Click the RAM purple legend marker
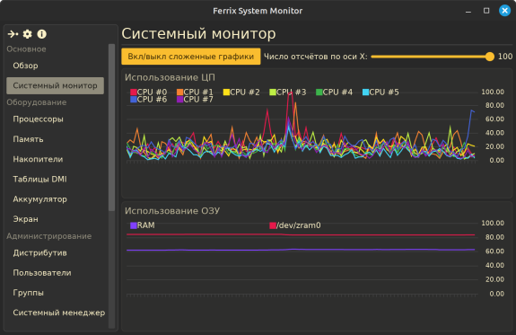This screenshot has width=516, height=335. (x=134, y=225)
